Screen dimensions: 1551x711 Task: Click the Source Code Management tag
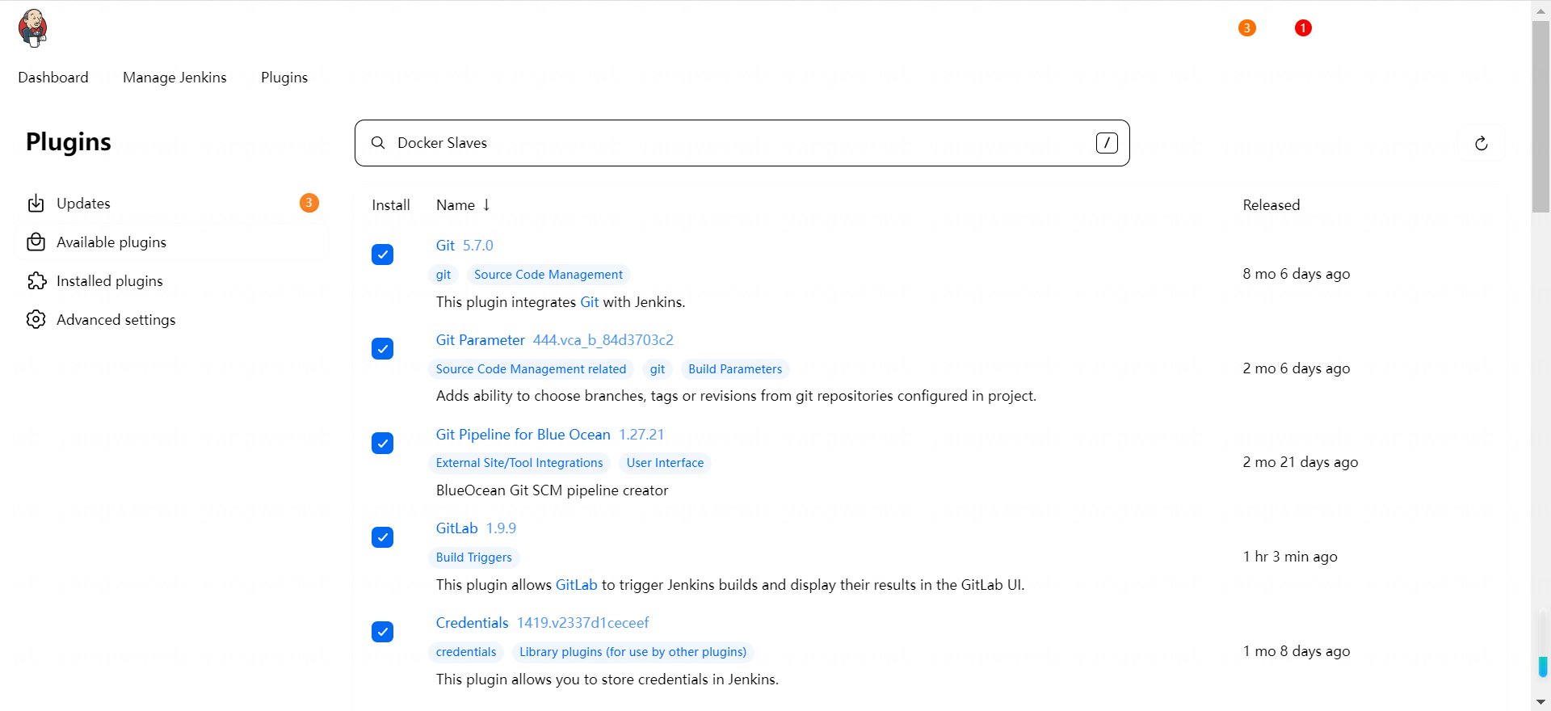pyautogui.click(x=549, y=275)
